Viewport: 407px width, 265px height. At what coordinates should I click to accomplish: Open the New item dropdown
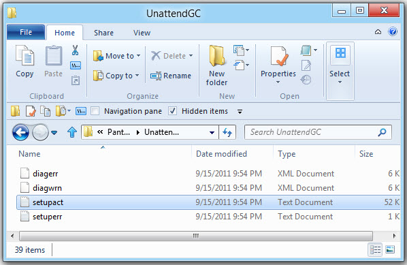click(241, 50)
